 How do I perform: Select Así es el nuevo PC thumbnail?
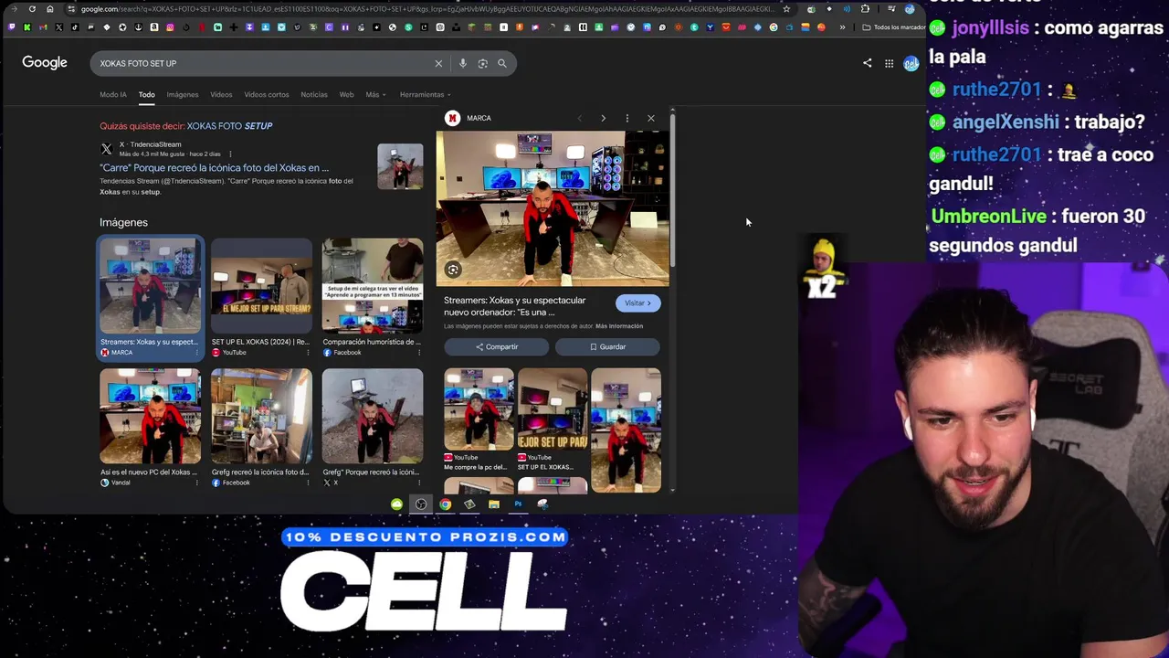pyautogui.click(x=150, y=417)
